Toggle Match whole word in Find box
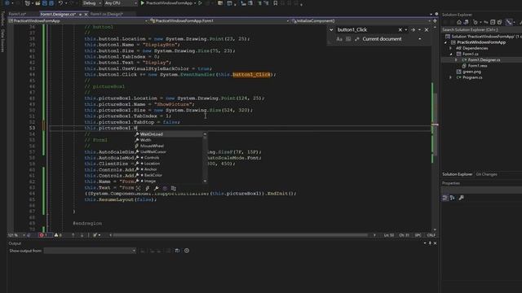 click(x=348, y=39)
